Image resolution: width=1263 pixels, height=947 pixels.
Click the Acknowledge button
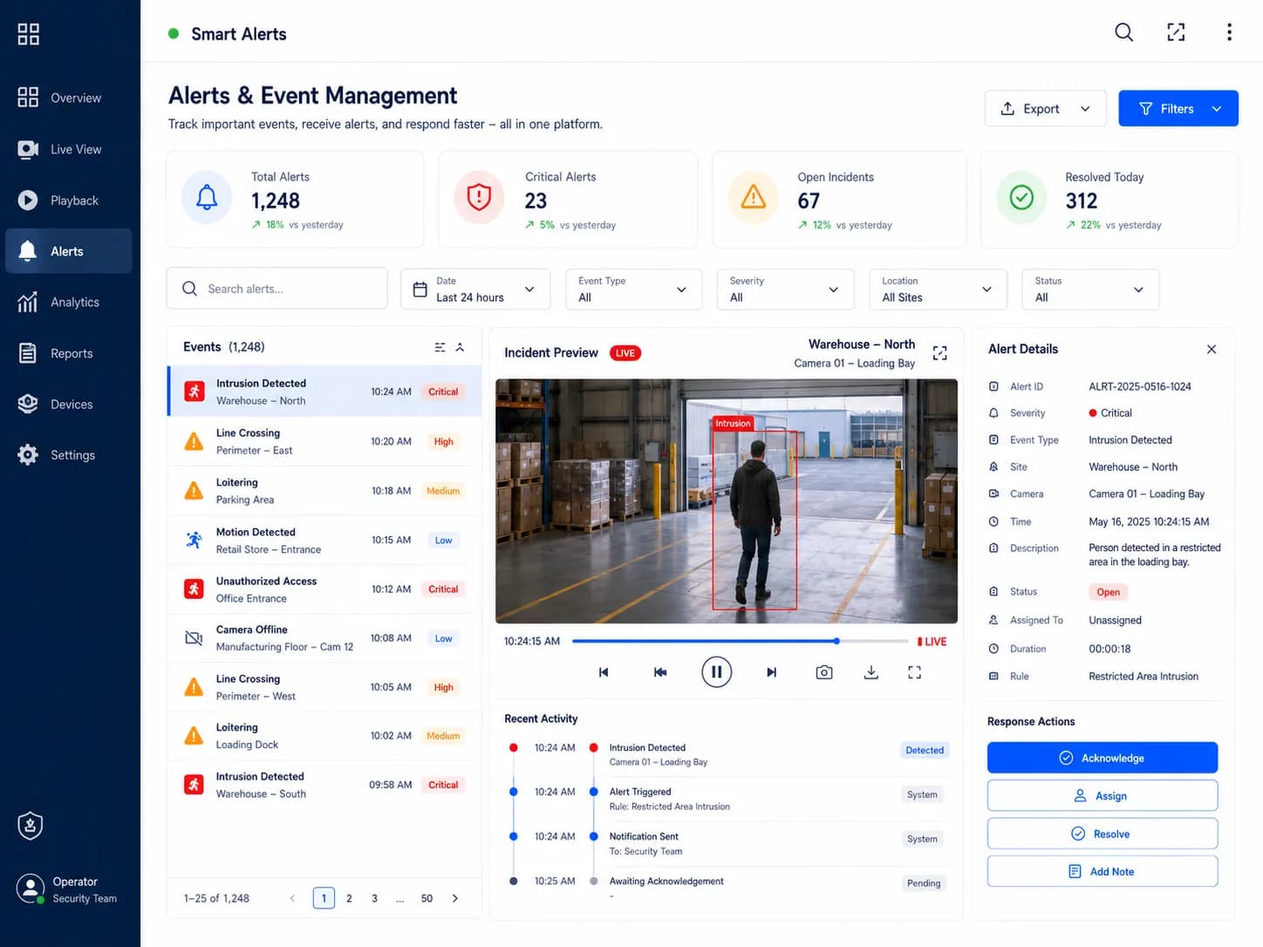click(x=1102, y=758)
